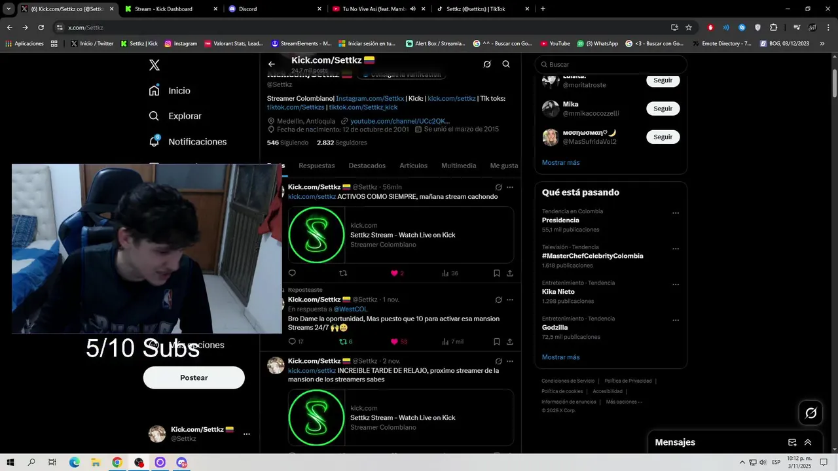Open more options on 56min post
Viewport: 838px width, 471px height.
(x=510, y=187)
